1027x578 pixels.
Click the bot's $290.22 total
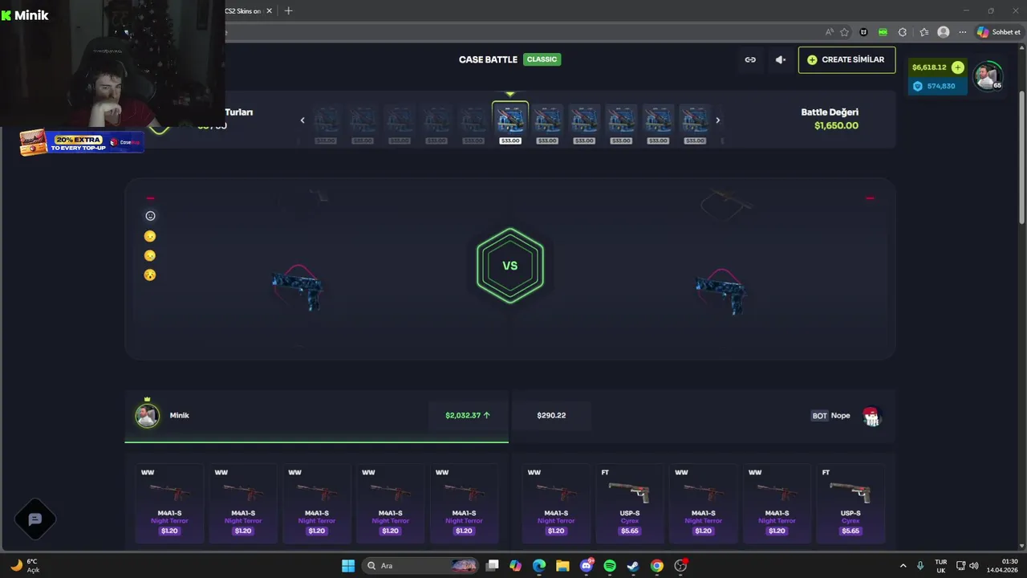pyautogui.click(x=551, y=415)
